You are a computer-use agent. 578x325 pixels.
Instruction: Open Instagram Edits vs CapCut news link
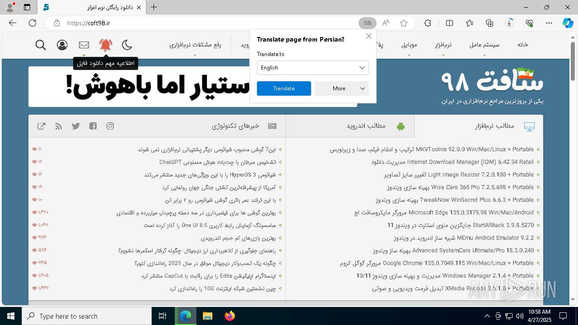pos(209,276)
